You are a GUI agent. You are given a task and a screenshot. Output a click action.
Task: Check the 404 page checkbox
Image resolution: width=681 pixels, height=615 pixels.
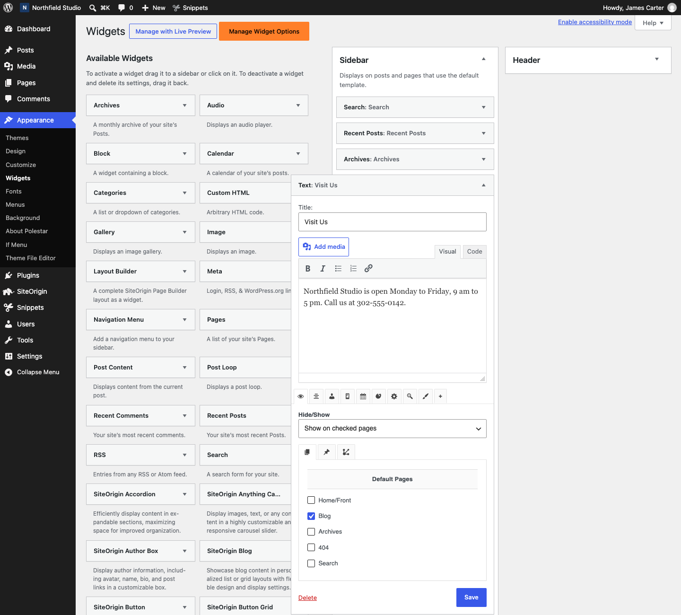(311, 547)
